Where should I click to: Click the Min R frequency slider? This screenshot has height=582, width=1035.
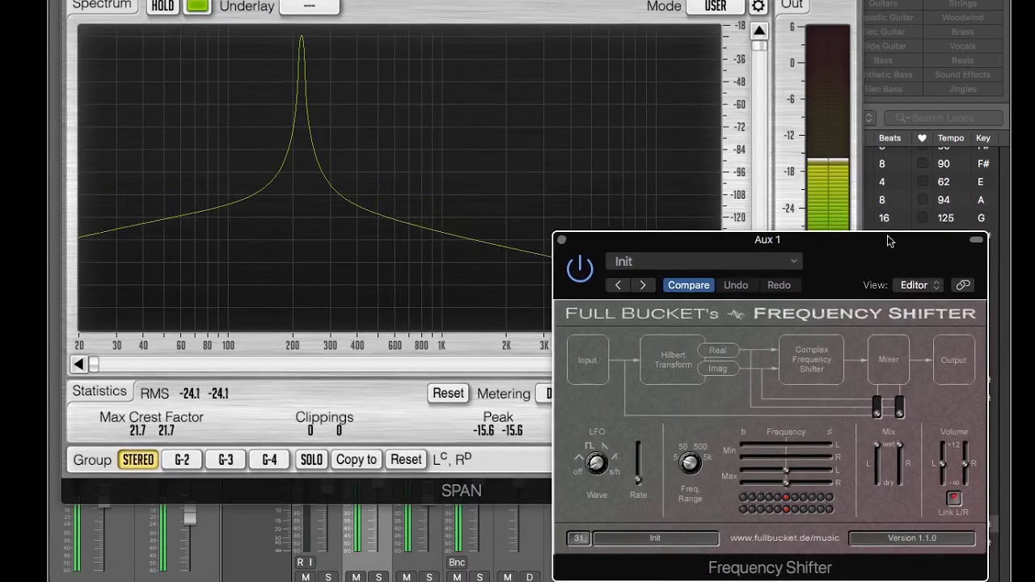pyautogui.click(x=786, y=457)
